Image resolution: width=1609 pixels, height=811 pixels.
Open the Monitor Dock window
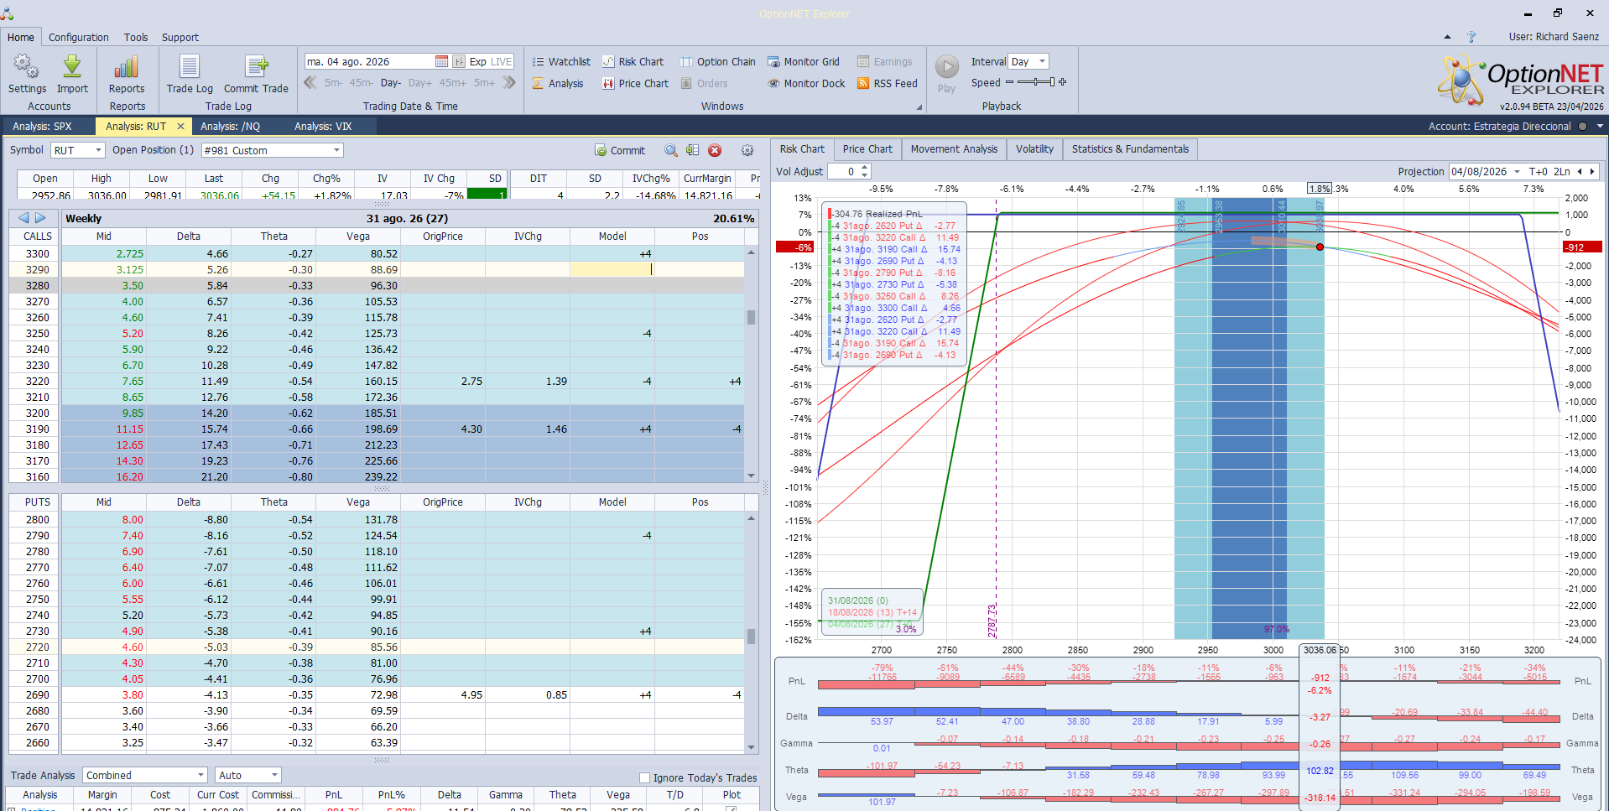coord(806,83)
